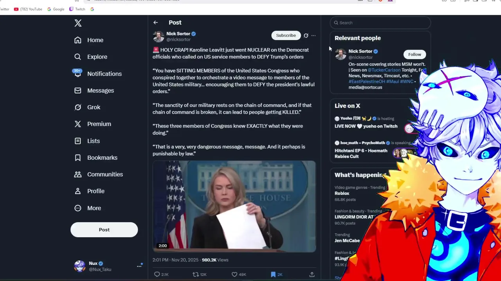The width and height of the screenshot is (501, 281).
Task: Like the post with heart icon
Action: [x=234, y=274]
